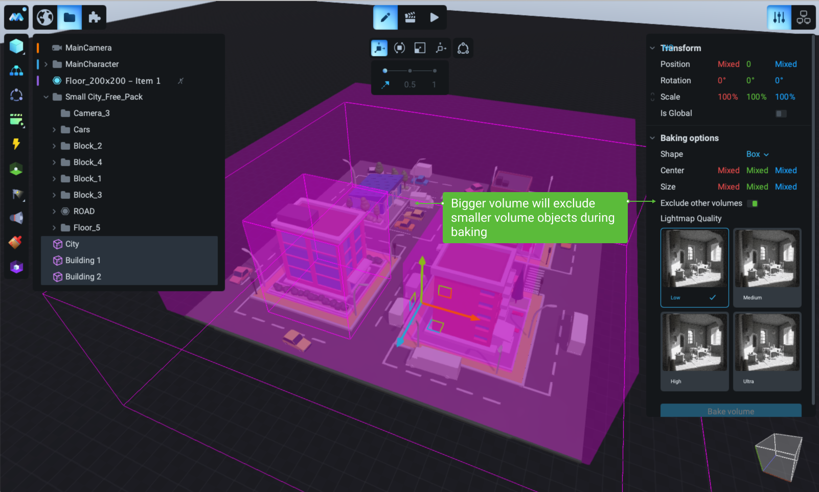
Task: Select Building 1 in the hierarchy
Action: 83,261
